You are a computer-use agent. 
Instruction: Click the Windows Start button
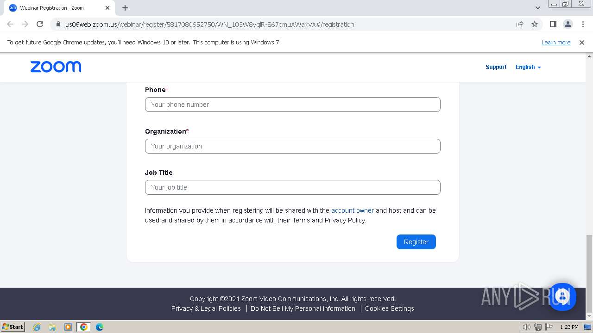(x=13, y=327)
